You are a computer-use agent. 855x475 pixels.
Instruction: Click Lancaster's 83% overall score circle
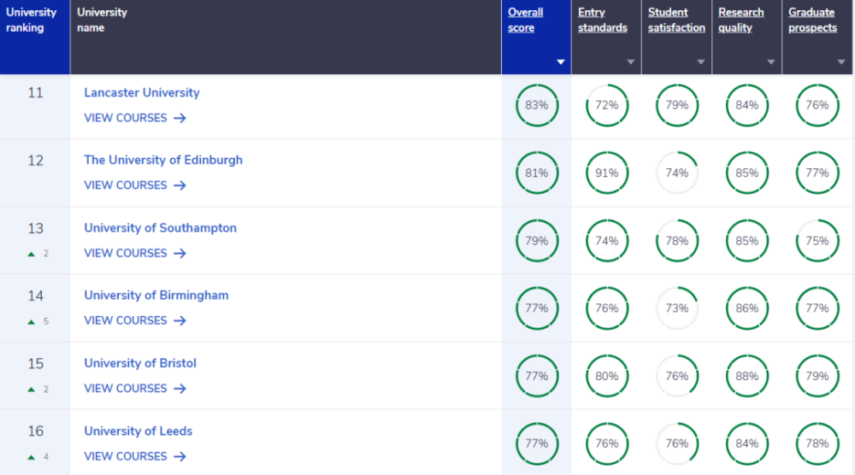click(537, 105)
